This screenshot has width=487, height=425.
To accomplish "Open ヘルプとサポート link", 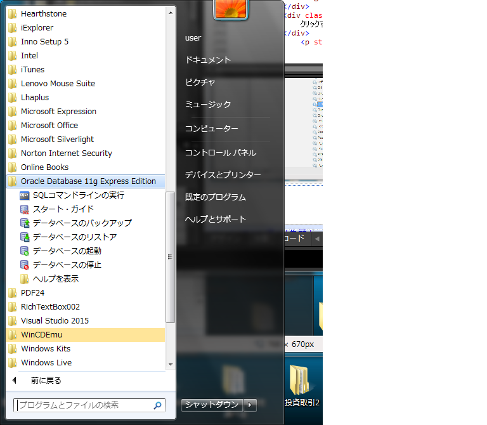I will (216, 219).
